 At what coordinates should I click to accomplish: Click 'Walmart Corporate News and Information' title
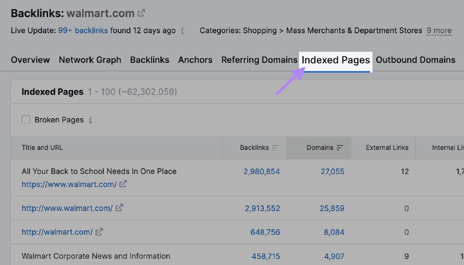[x=96, y=256]
